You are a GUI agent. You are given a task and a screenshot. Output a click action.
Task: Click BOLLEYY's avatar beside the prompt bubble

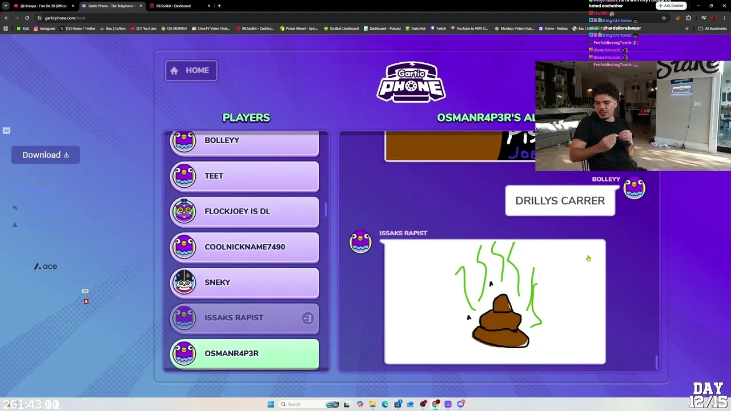(634, 188)
